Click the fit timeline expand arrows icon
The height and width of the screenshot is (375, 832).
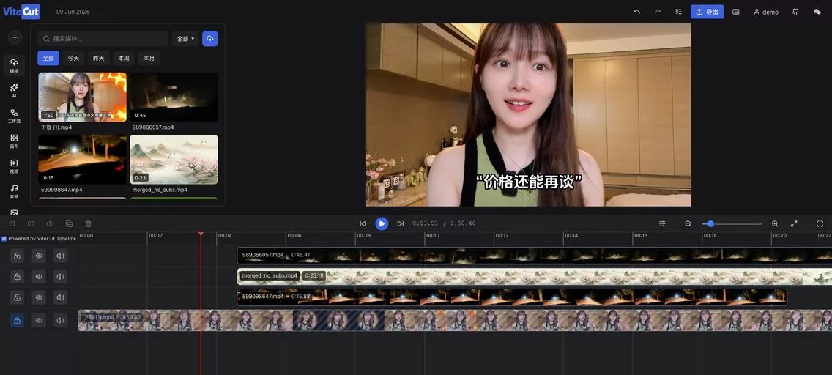(794, 224)
